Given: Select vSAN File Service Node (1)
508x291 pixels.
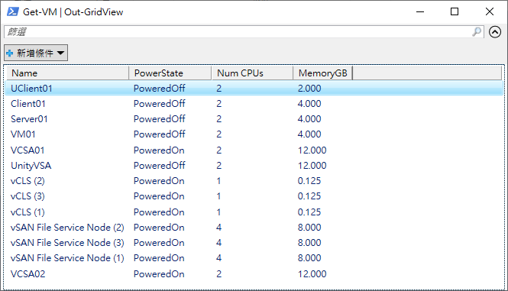Looking at the screenshot, I should pos(254,258).
